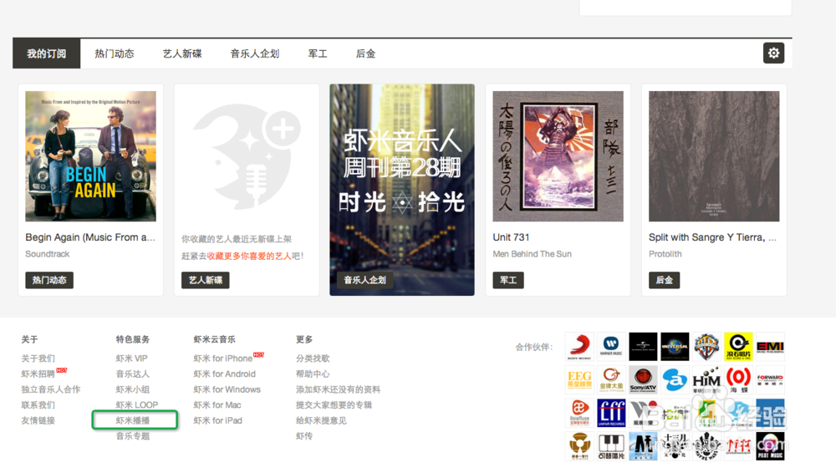This screenshot has width=836, height=473.
Task: Open the 帮助中心 link
Action: tap(313, 374)
